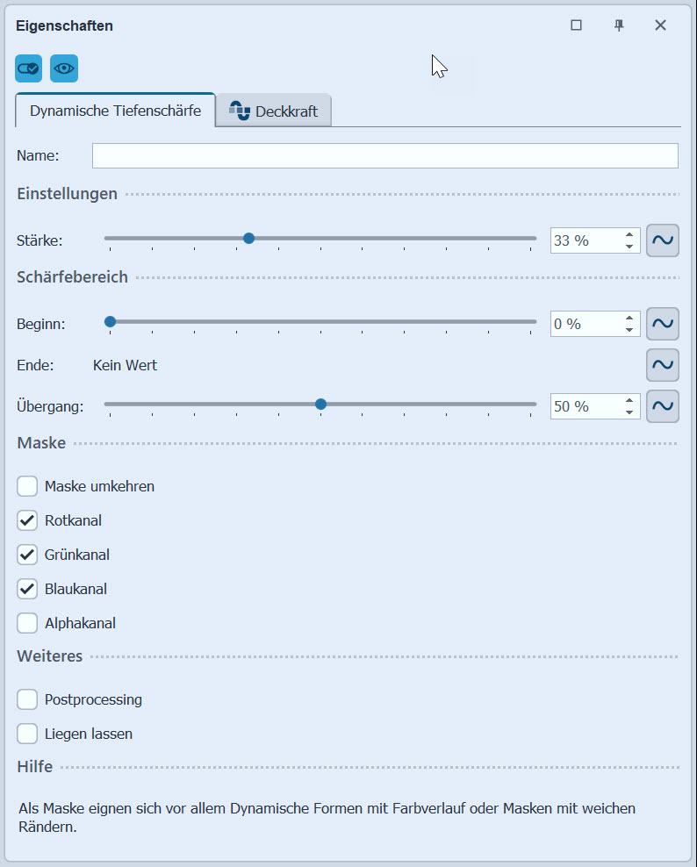Enable the Maske umkehren checkbox

pos(27,486)
